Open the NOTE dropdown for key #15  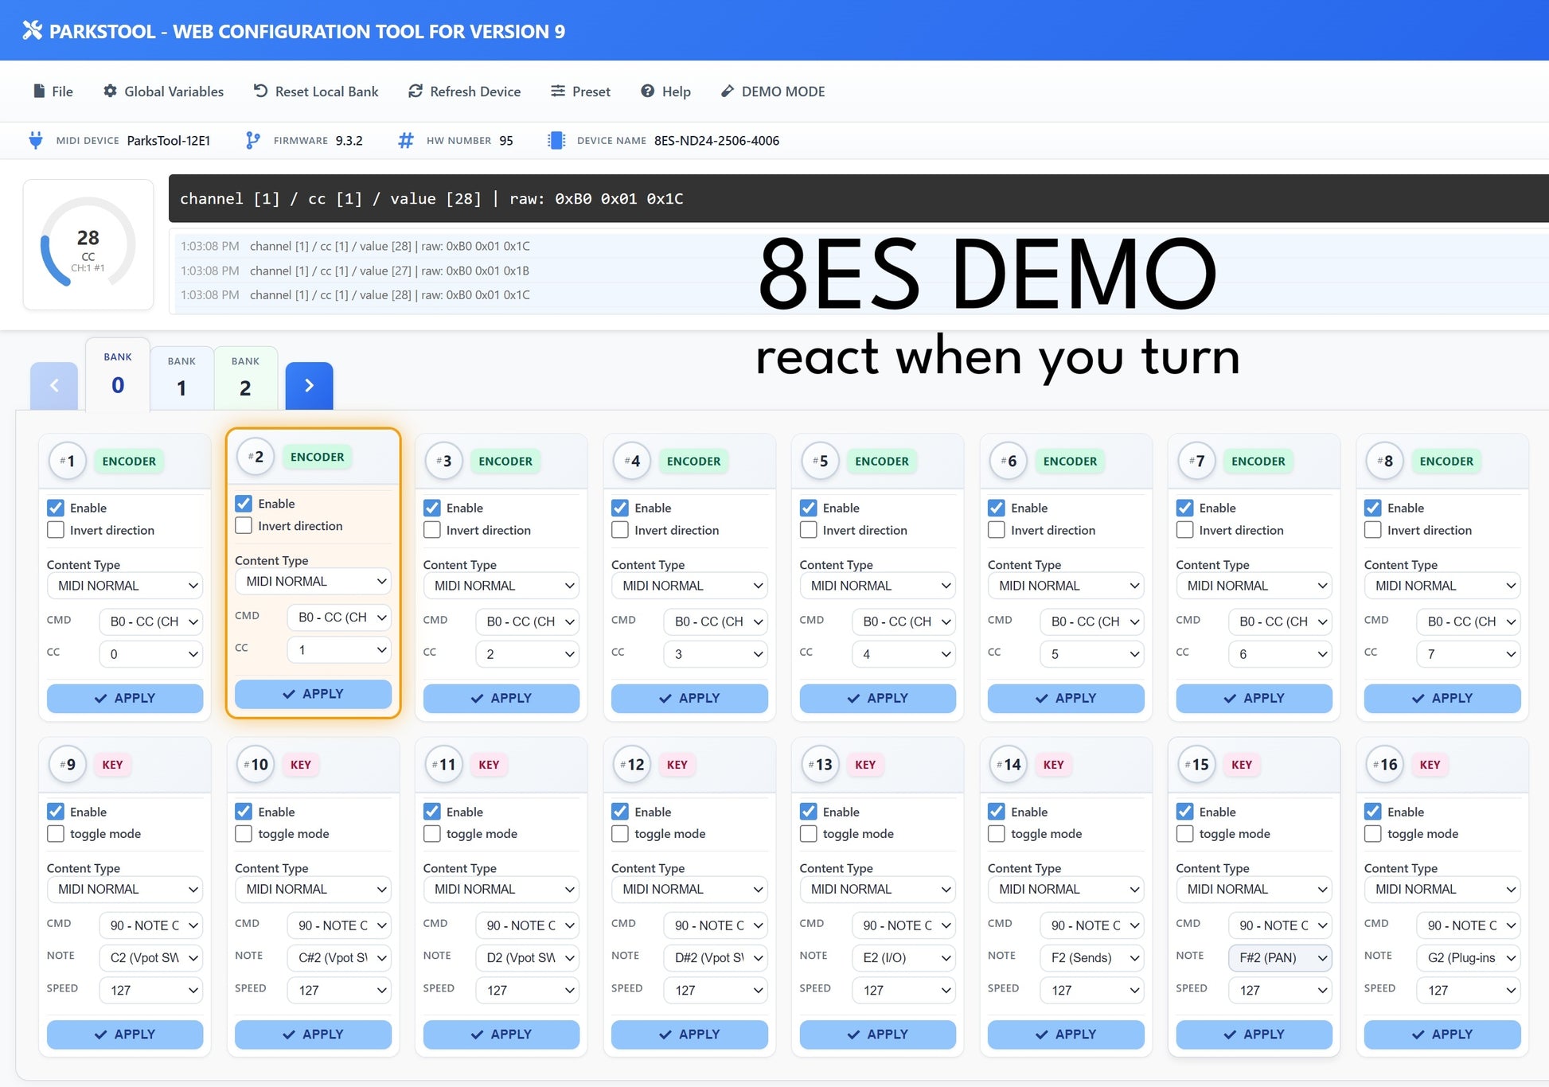1280,958
